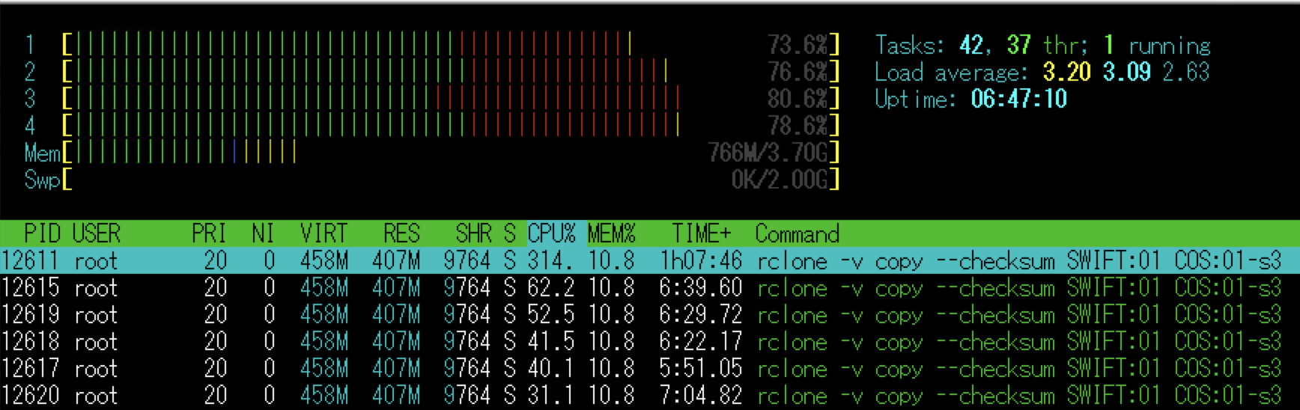This screenshot has width=1300, height=410.
Task: Click the CPU% value 31.1
Action: 551,396
